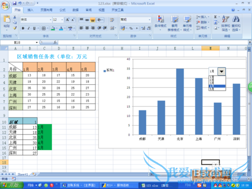Toggle italic formatting
The image size is (252, 189).
click(29, 28)
